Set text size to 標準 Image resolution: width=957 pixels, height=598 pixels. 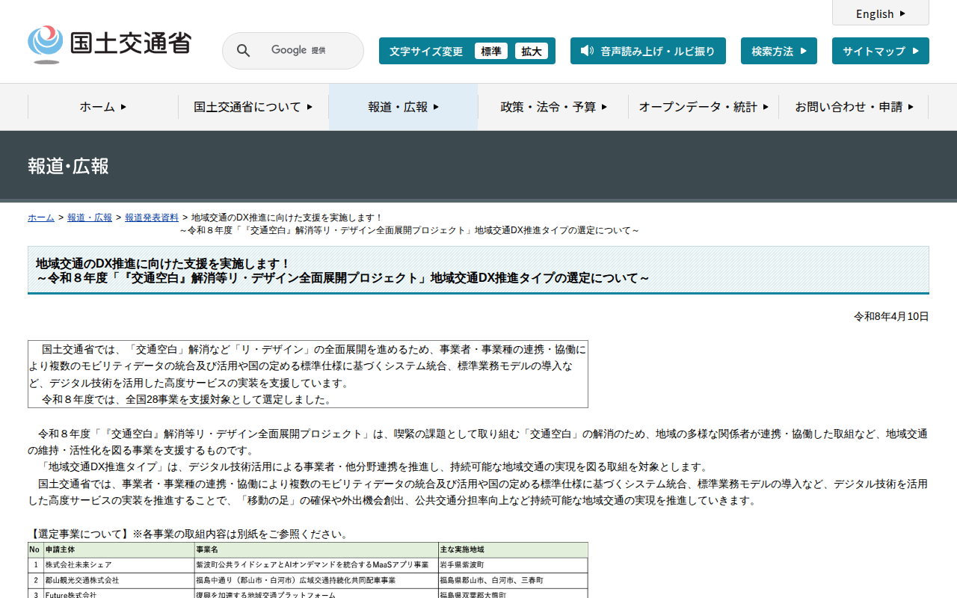point(491,51)
